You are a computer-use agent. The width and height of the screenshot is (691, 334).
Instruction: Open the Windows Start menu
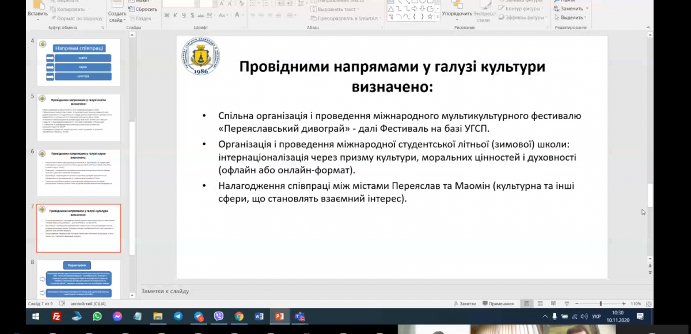pos(36,316)
